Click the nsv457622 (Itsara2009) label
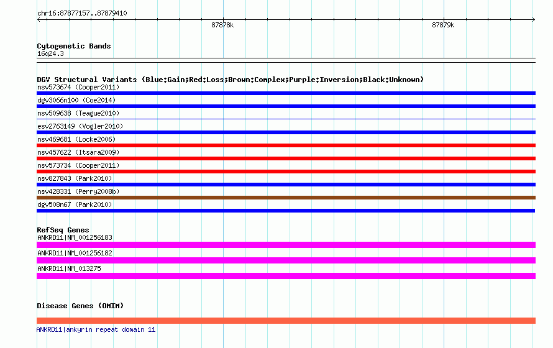553x348 pixels. [x=78, y=152]
